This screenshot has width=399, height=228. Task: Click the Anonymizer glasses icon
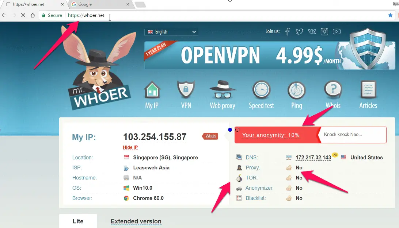(x=239, y=188)
